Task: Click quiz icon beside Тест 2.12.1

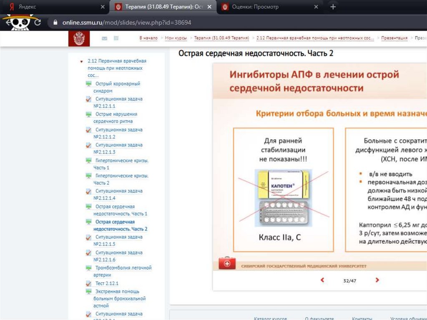Action: pos(89,283)
